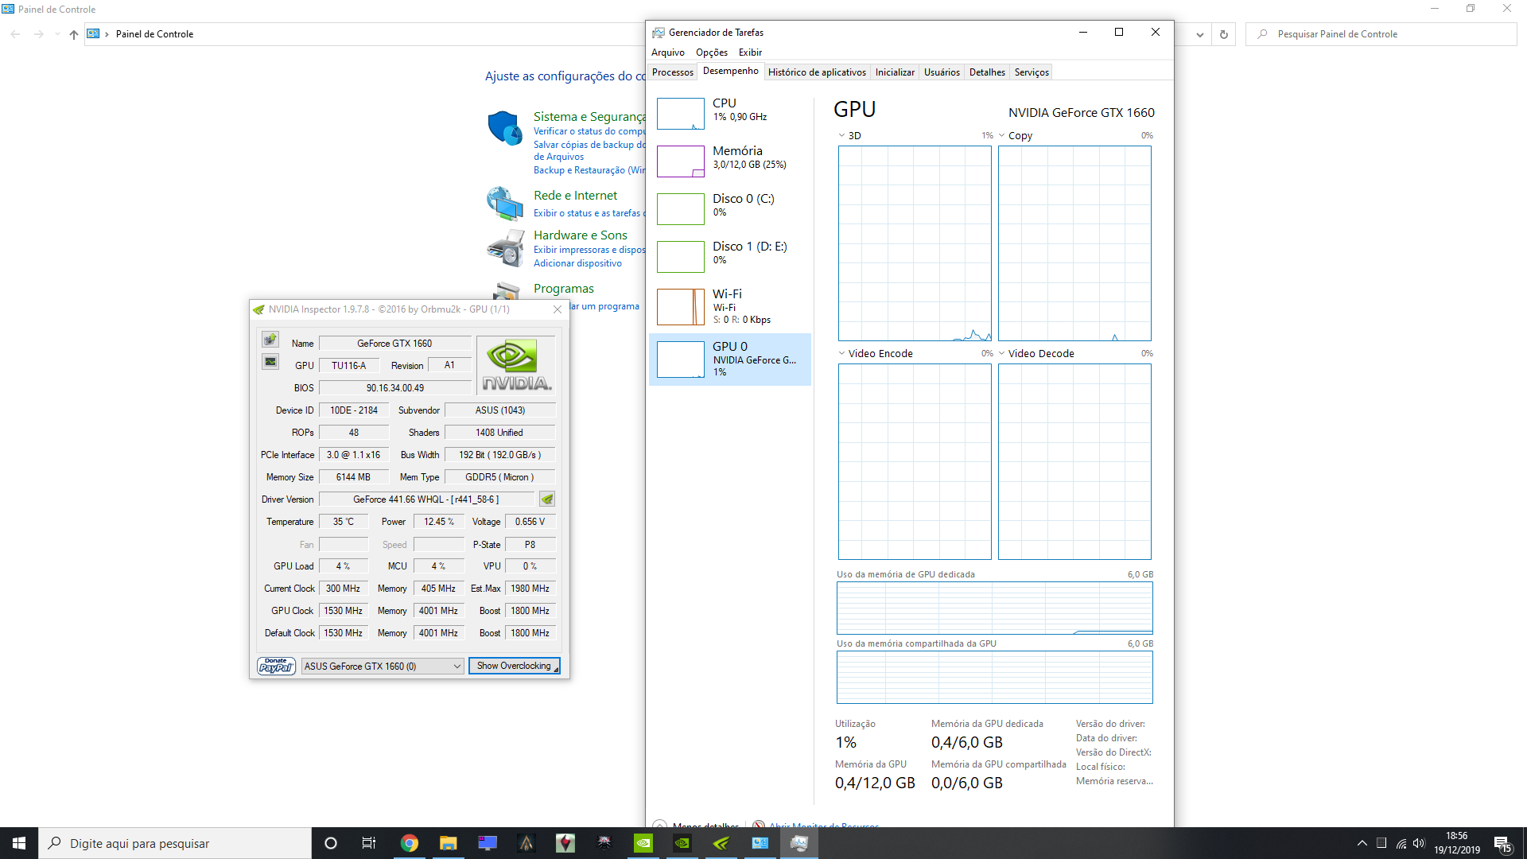Screen dimensions: 1527x859
Task: Click Backup e Restauração link
Action: 589,170
